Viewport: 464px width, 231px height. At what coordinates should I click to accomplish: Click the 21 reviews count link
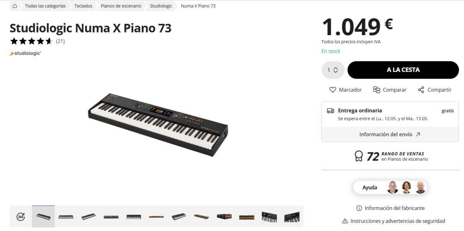(x=60, y=41)
